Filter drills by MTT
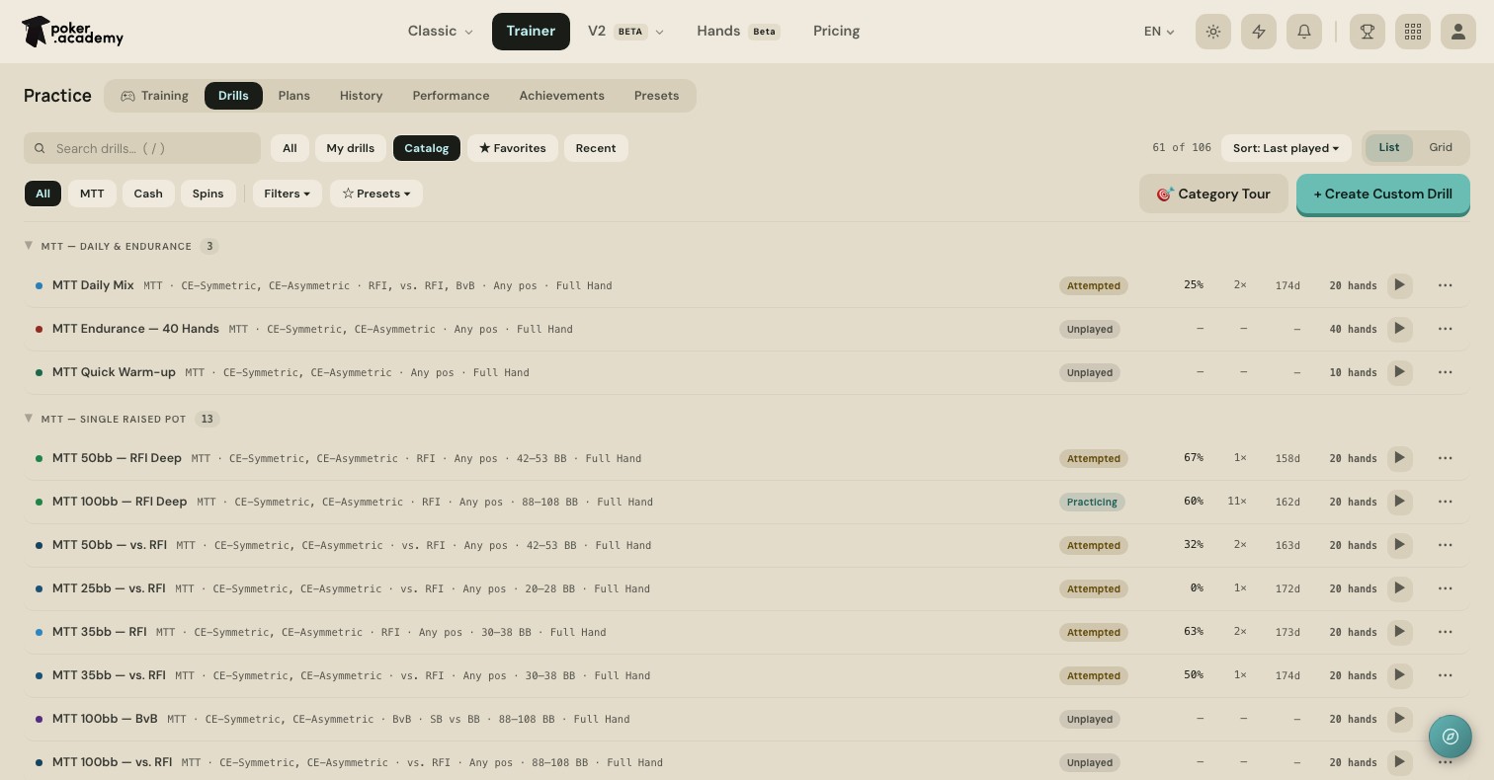1494x780 pixels. coord(92,194)
